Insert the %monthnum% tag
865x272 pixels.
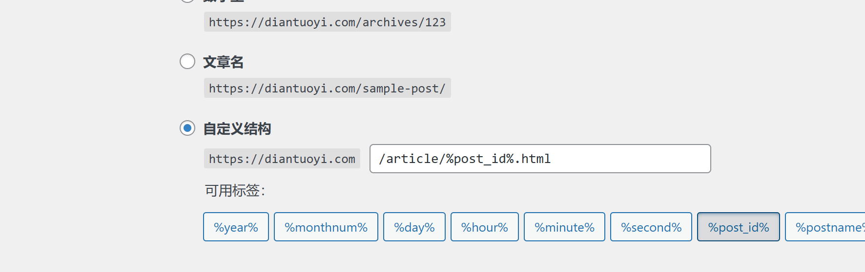click(326, 227)
